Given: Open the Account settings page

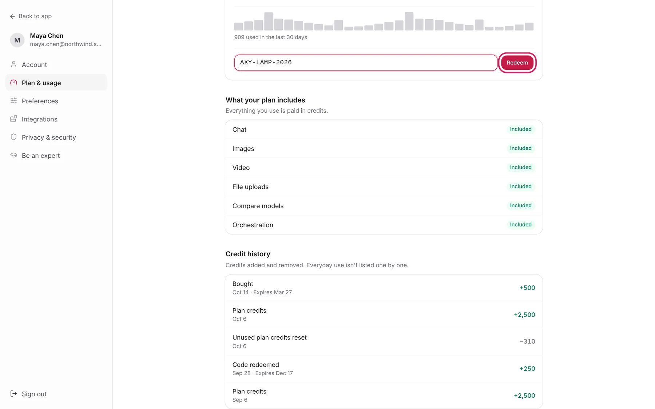Looking at the screenshot, I should point(56,64).
